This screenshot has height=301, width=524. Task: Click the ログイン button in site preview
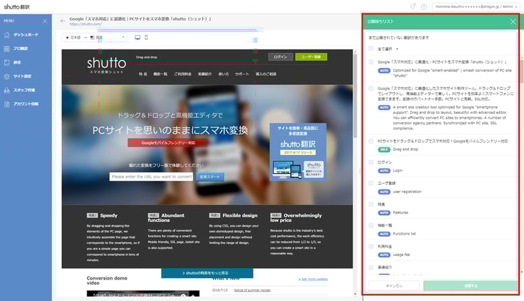point(280,57)
